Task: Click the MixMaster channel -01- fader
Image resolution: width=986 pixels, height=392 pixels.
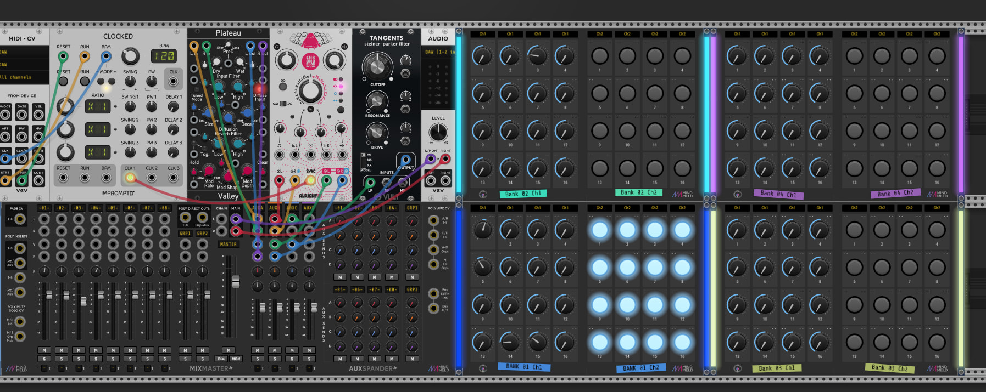Action: point(49,296)
